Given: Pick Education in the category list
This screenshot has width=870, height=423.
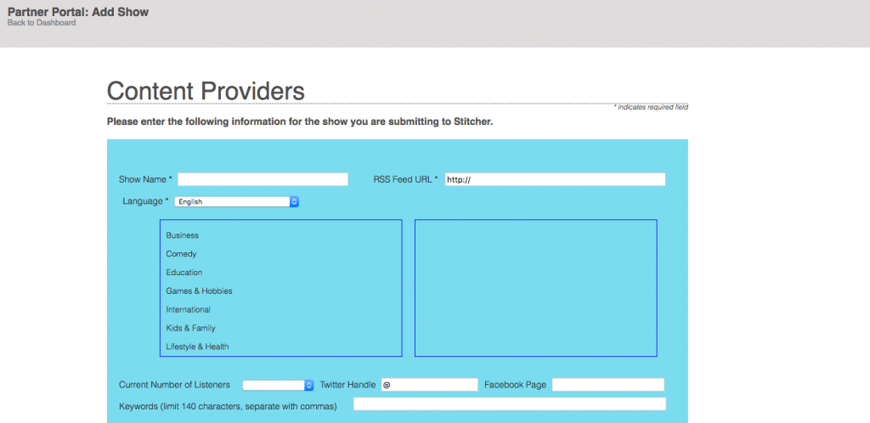Looking at the screenshot, I should [x=184, y=272].
